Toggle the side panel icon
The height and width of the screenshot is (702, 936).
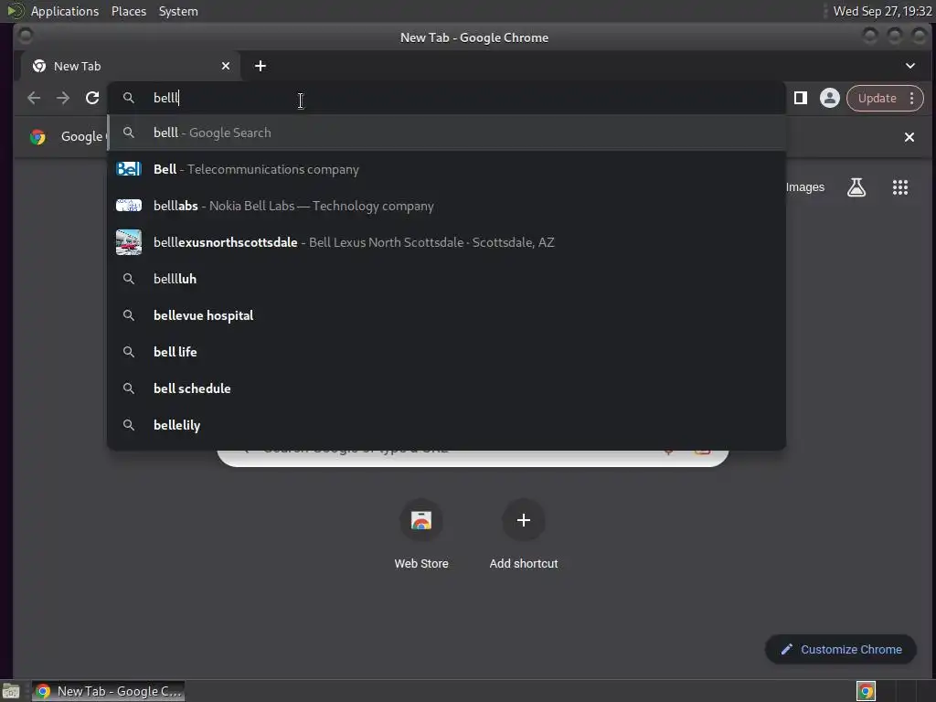click(x=801, y=98)
